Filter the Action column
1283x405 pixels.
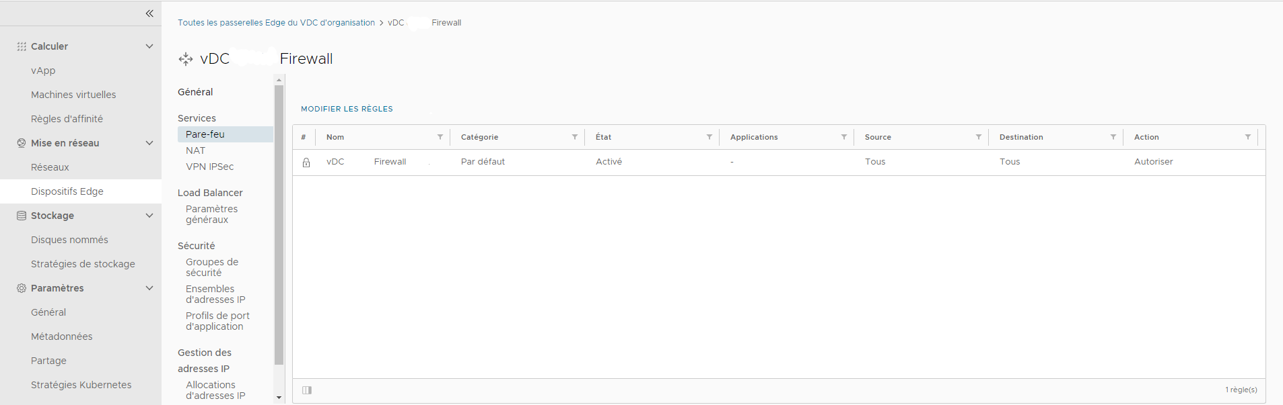pos(1248,137)
